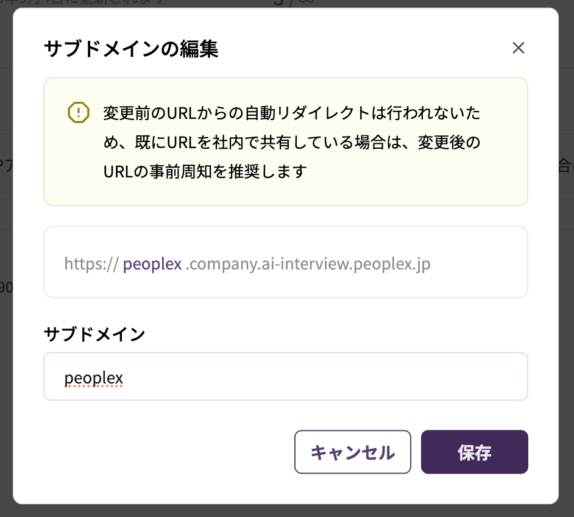Click the octagon warning icon
This screenshot has width=574, height=517.
79,113
